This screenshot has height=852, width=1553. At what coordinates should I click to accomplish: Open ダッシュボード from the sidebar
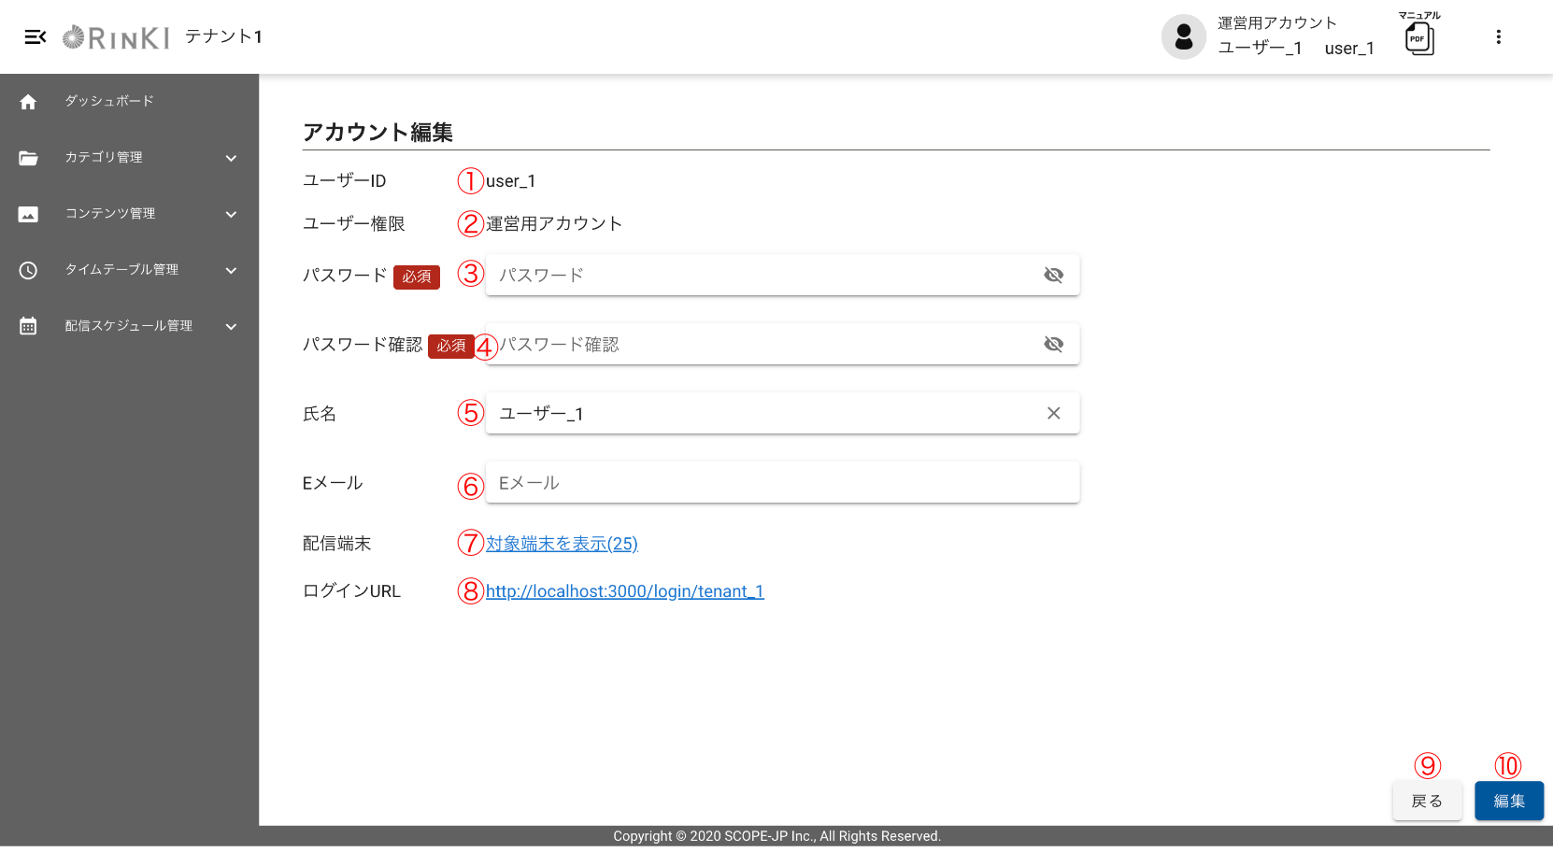[109, 101]
